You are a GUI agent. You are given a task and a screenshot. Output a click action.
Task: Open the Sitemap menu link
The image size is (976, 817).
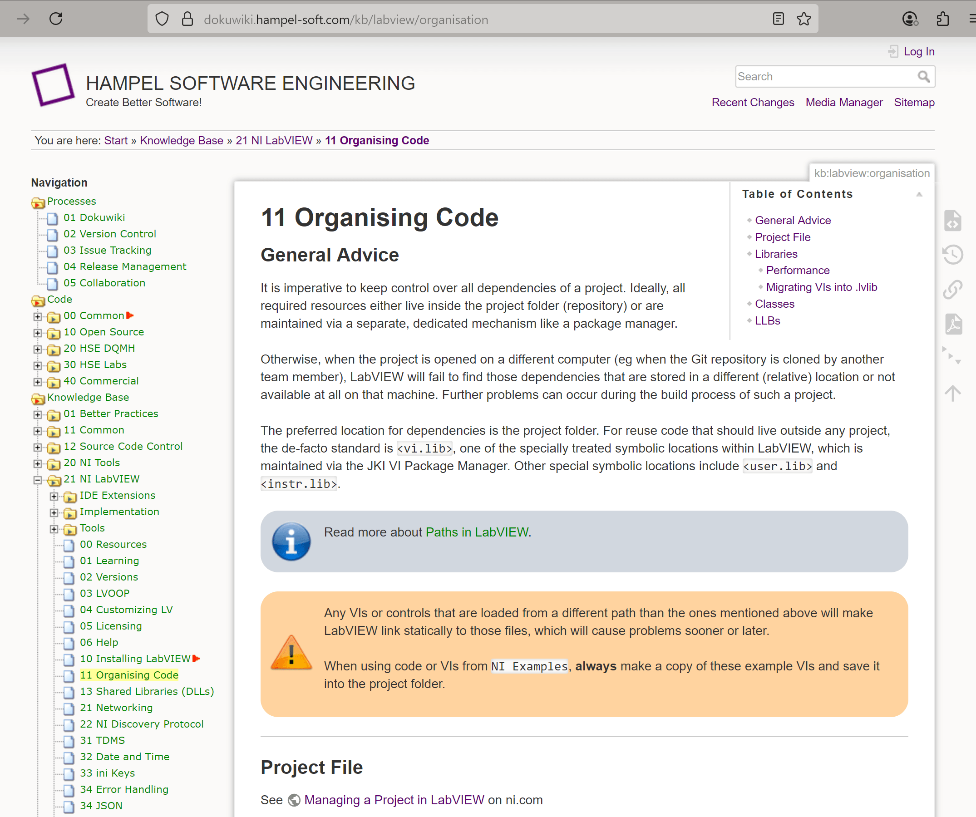click(x=914, y=102)
